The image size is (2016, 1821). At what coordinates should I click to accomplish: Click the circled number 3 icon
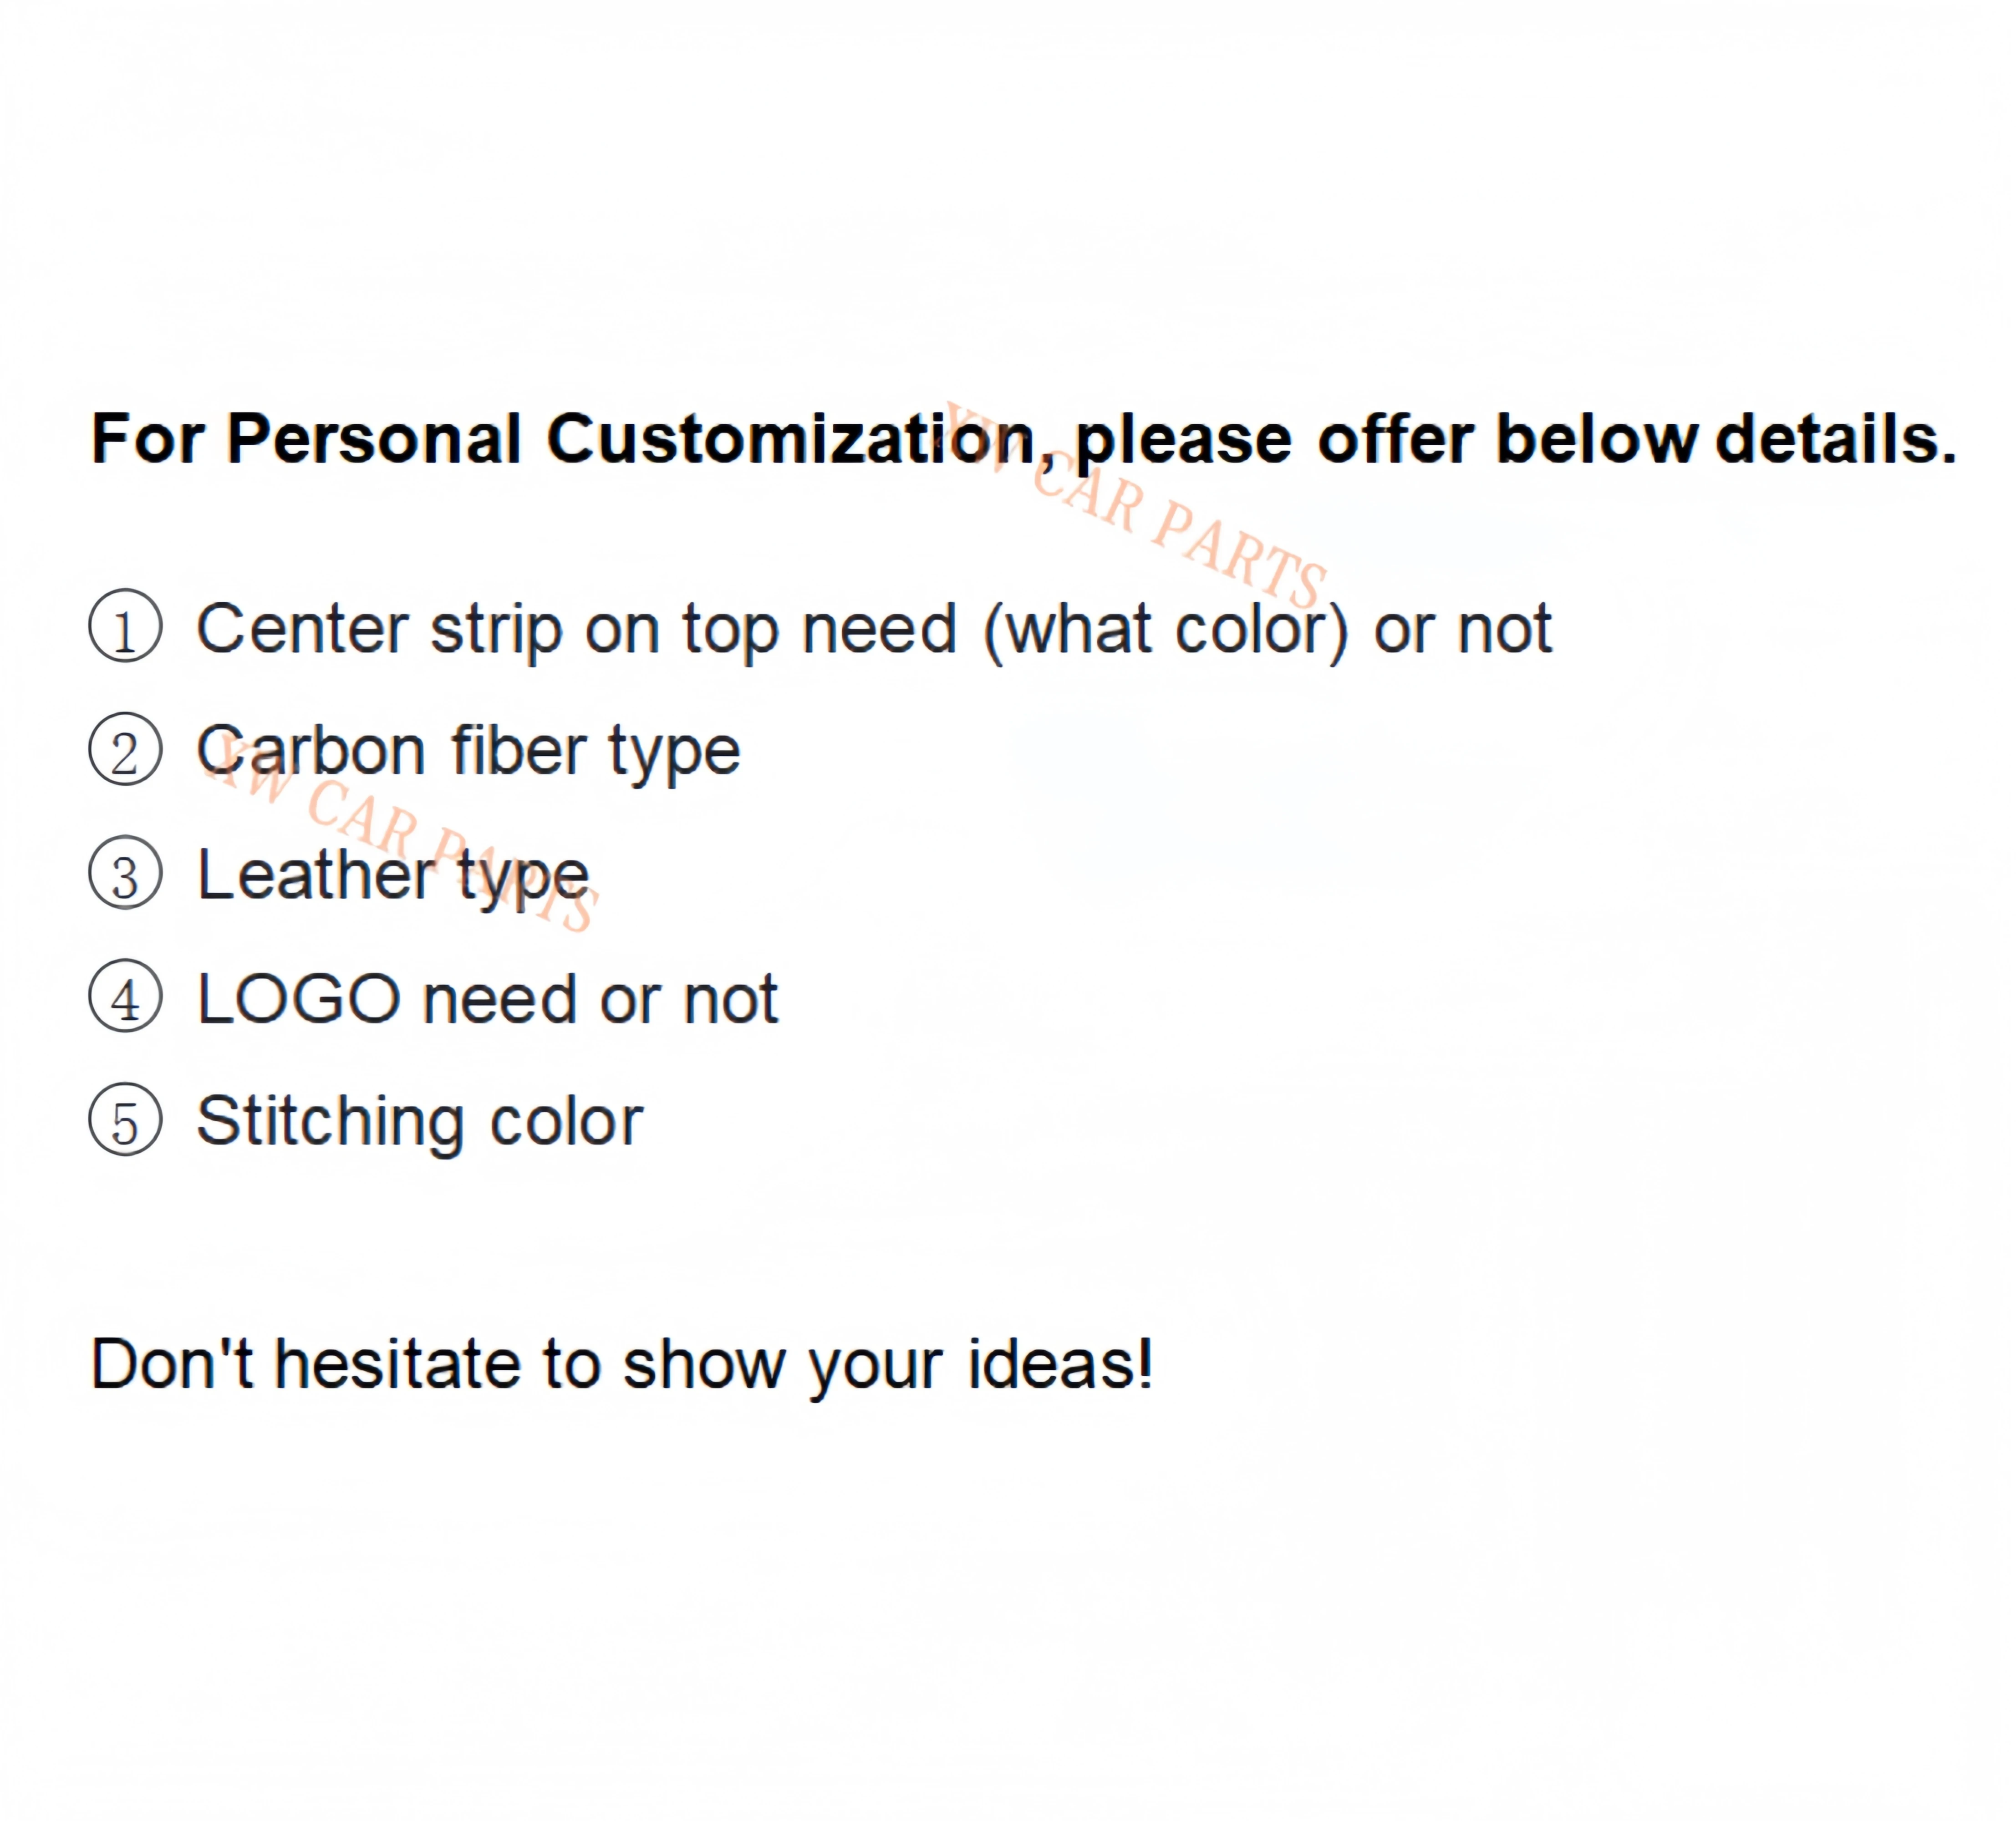[x=125, y=873]
